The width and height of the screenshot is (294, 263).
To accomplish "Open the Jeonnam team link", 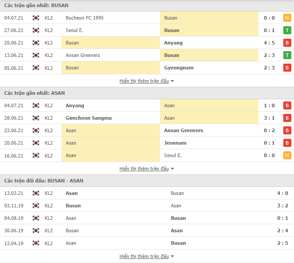I will (x=175, y=143).
